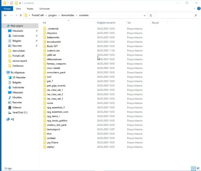Open resourcepack in the sidebar
This screenshot has height=171, width=201.
[x=20, y=61]
